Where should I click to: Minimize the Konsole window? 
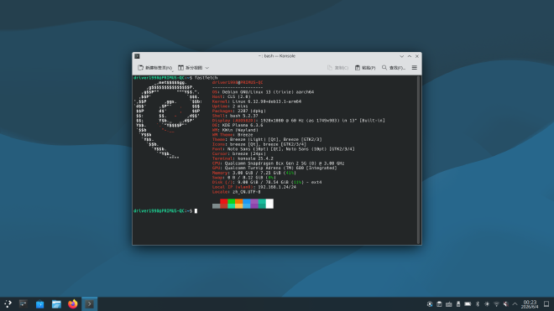[402, 56]
